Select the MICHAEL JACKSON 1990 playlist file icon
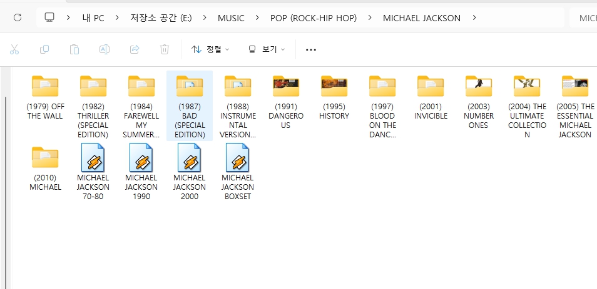597x289 pixels. pyautogui.click(x=141, y=157)
